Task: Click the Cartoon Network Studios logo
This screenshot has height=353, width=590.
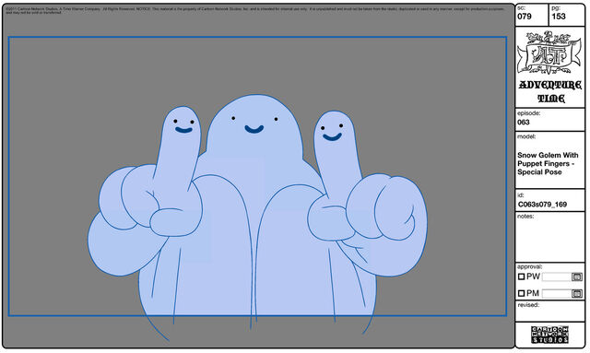Action: tap(549, 335)
